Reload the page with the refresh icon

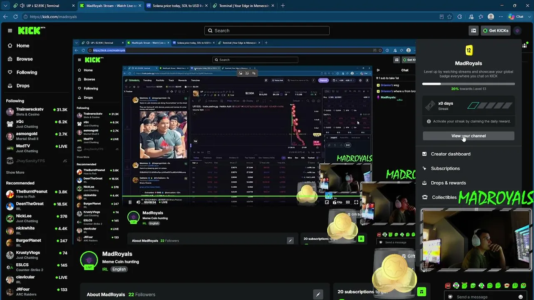pos(15,17)
